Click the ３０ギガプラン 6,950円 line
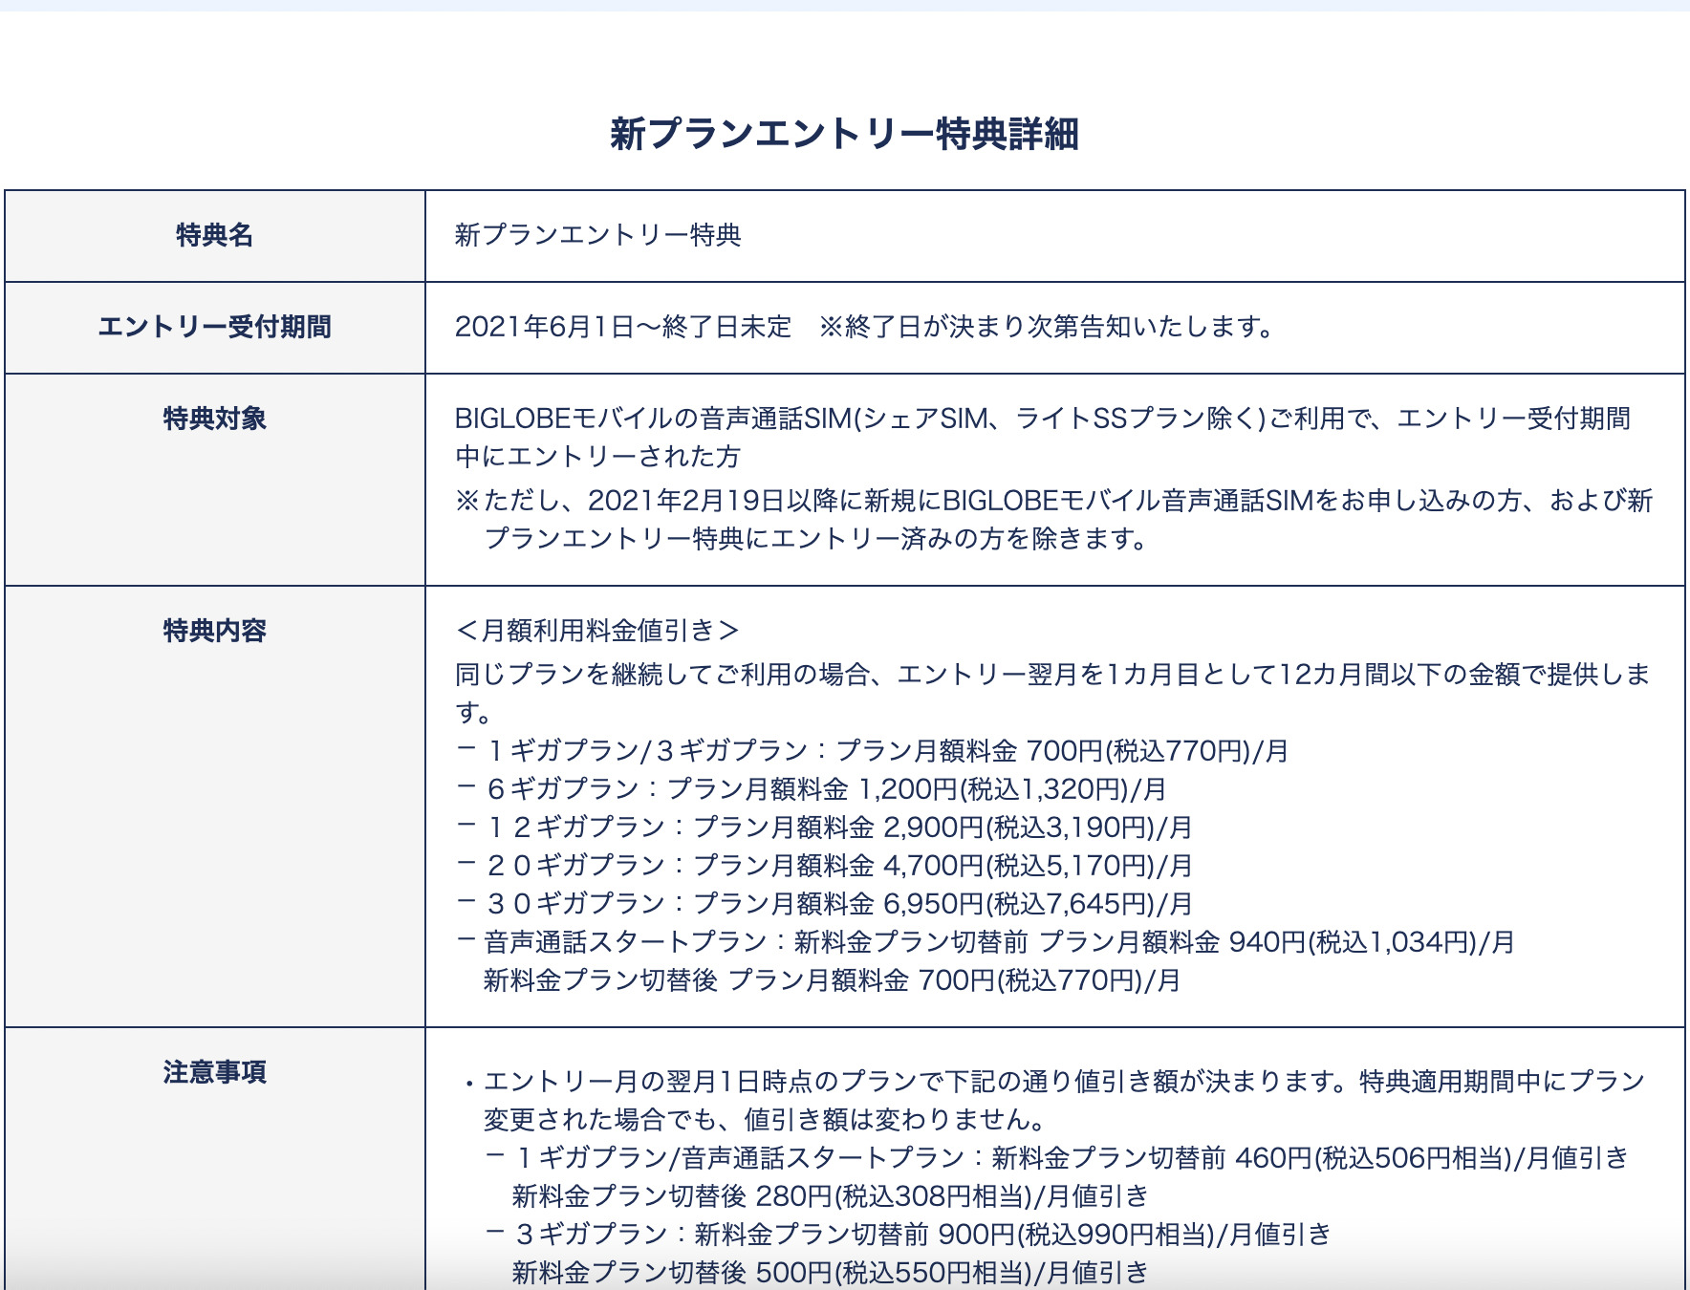The height and width of the screenshot is (1290, 1690). 824,904
